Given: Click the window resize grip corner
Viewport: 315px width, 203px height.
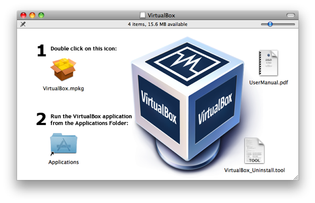Looking at the screenshot, I should [x=296, y=178].
